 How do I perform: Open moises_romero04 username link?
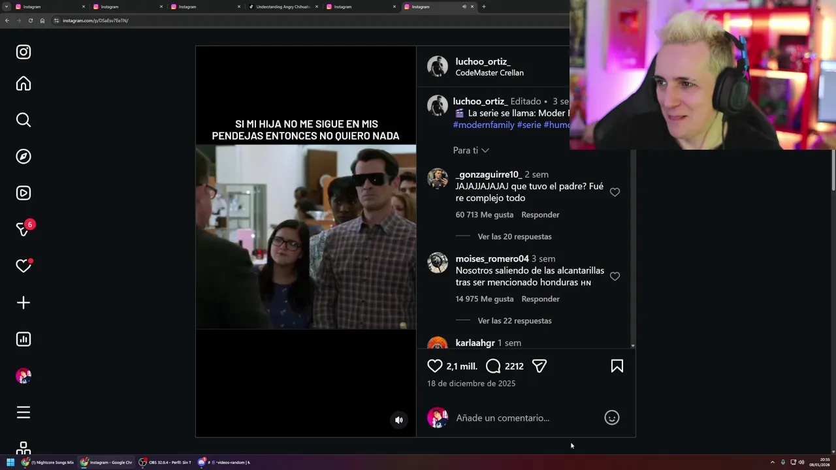pos(492,258)
